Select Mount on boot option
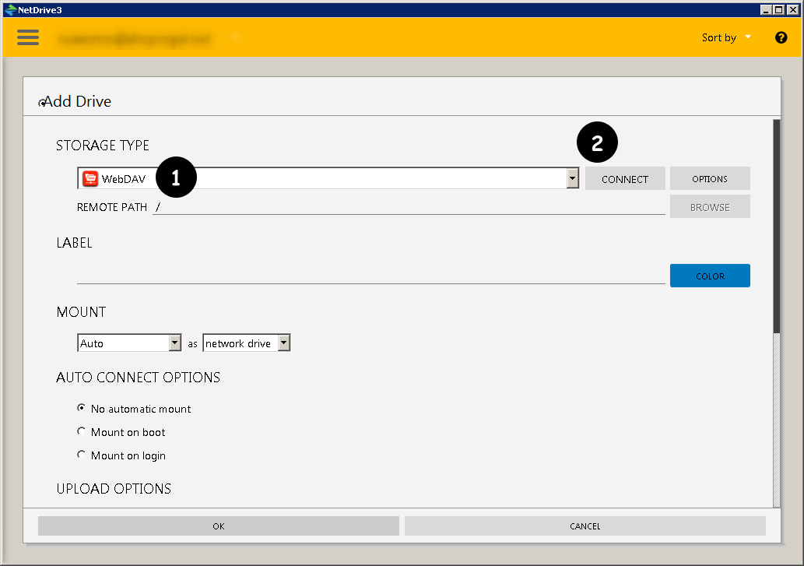 [x=82, y=431]
